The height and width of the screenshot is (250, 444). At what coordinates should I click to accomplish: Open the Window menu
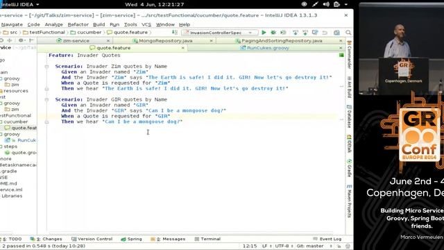(x=165, y=25)
